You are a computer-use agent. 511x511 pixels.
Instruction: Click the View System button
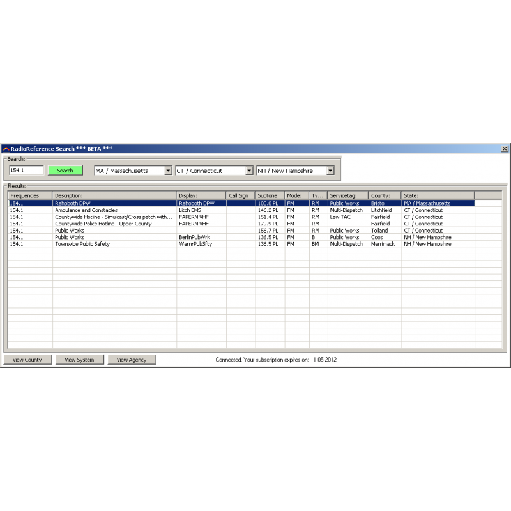pos(79,360)
